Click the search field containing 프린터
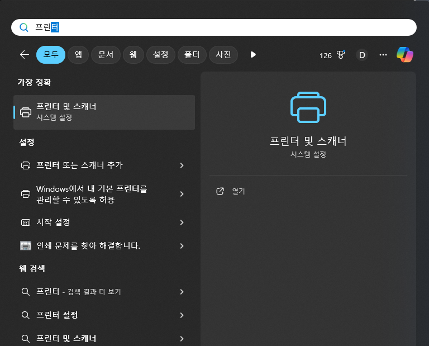 click(214, 27)
